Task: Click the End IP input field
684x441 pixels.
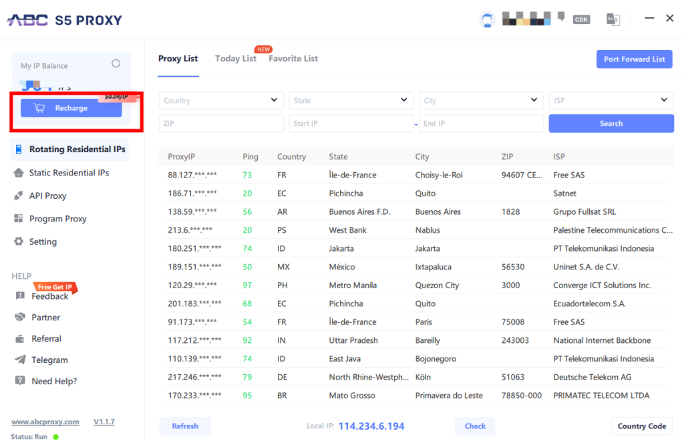Action: click(x=481, y=123)
